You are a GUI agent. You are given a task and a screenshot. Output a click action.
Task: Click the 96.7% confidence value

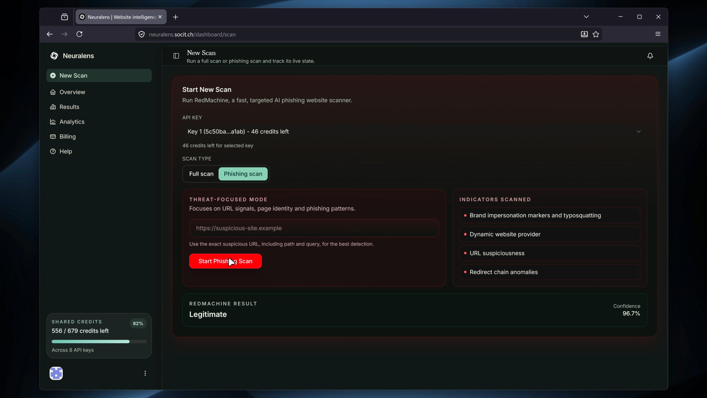631,313
